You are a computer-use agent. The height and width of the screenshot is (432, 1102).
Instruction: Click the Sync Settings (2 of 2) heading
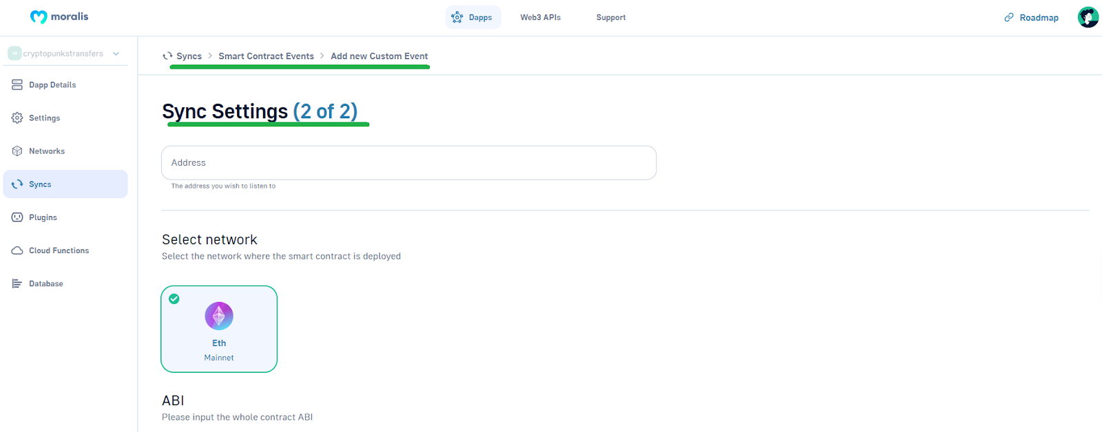click(260, 111)
